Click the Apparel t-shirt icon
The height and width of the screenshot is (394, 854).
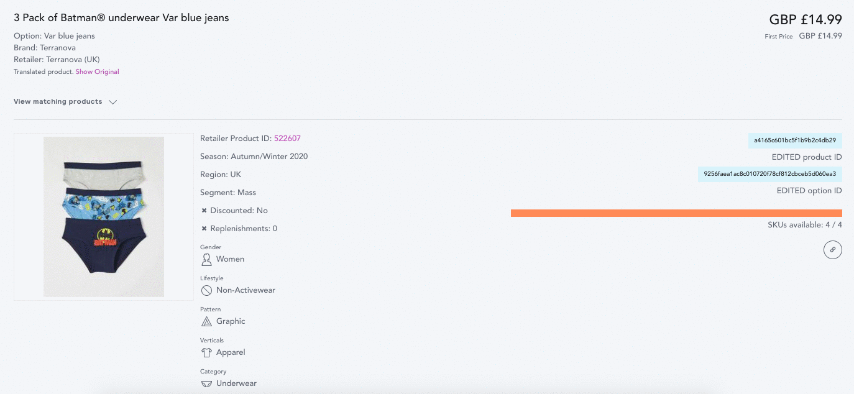pos(206,352)
